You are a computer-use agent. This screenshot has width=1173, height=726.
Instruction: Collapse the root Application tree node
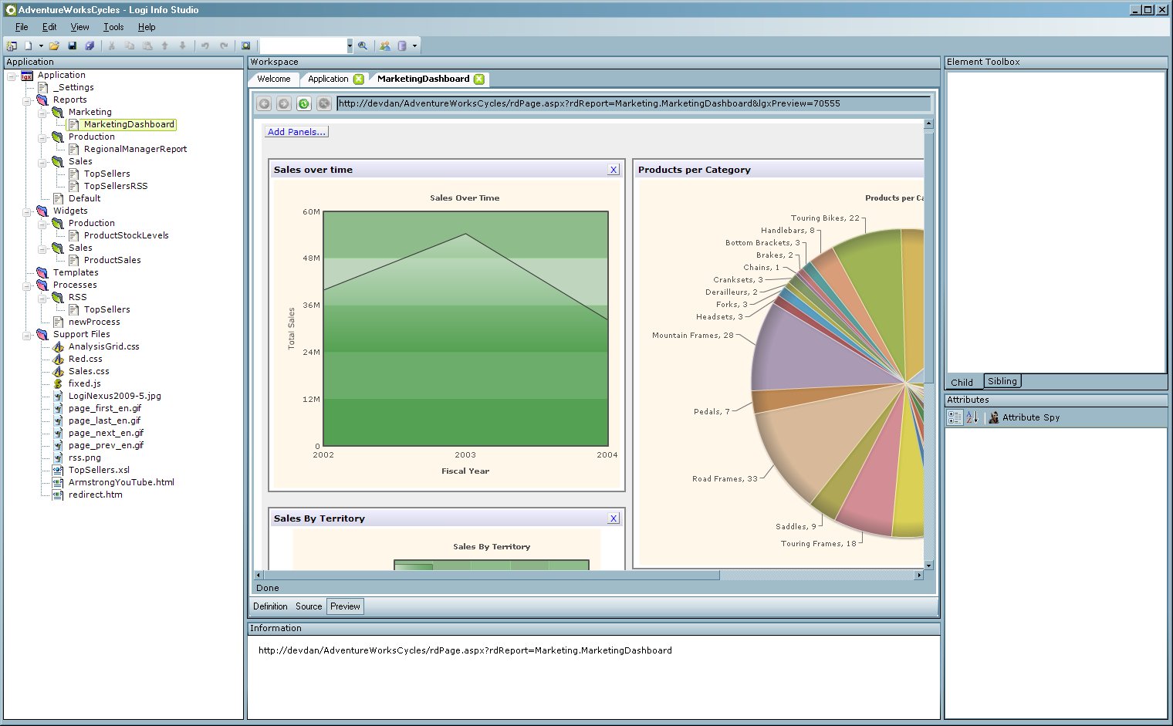[12, 76]
